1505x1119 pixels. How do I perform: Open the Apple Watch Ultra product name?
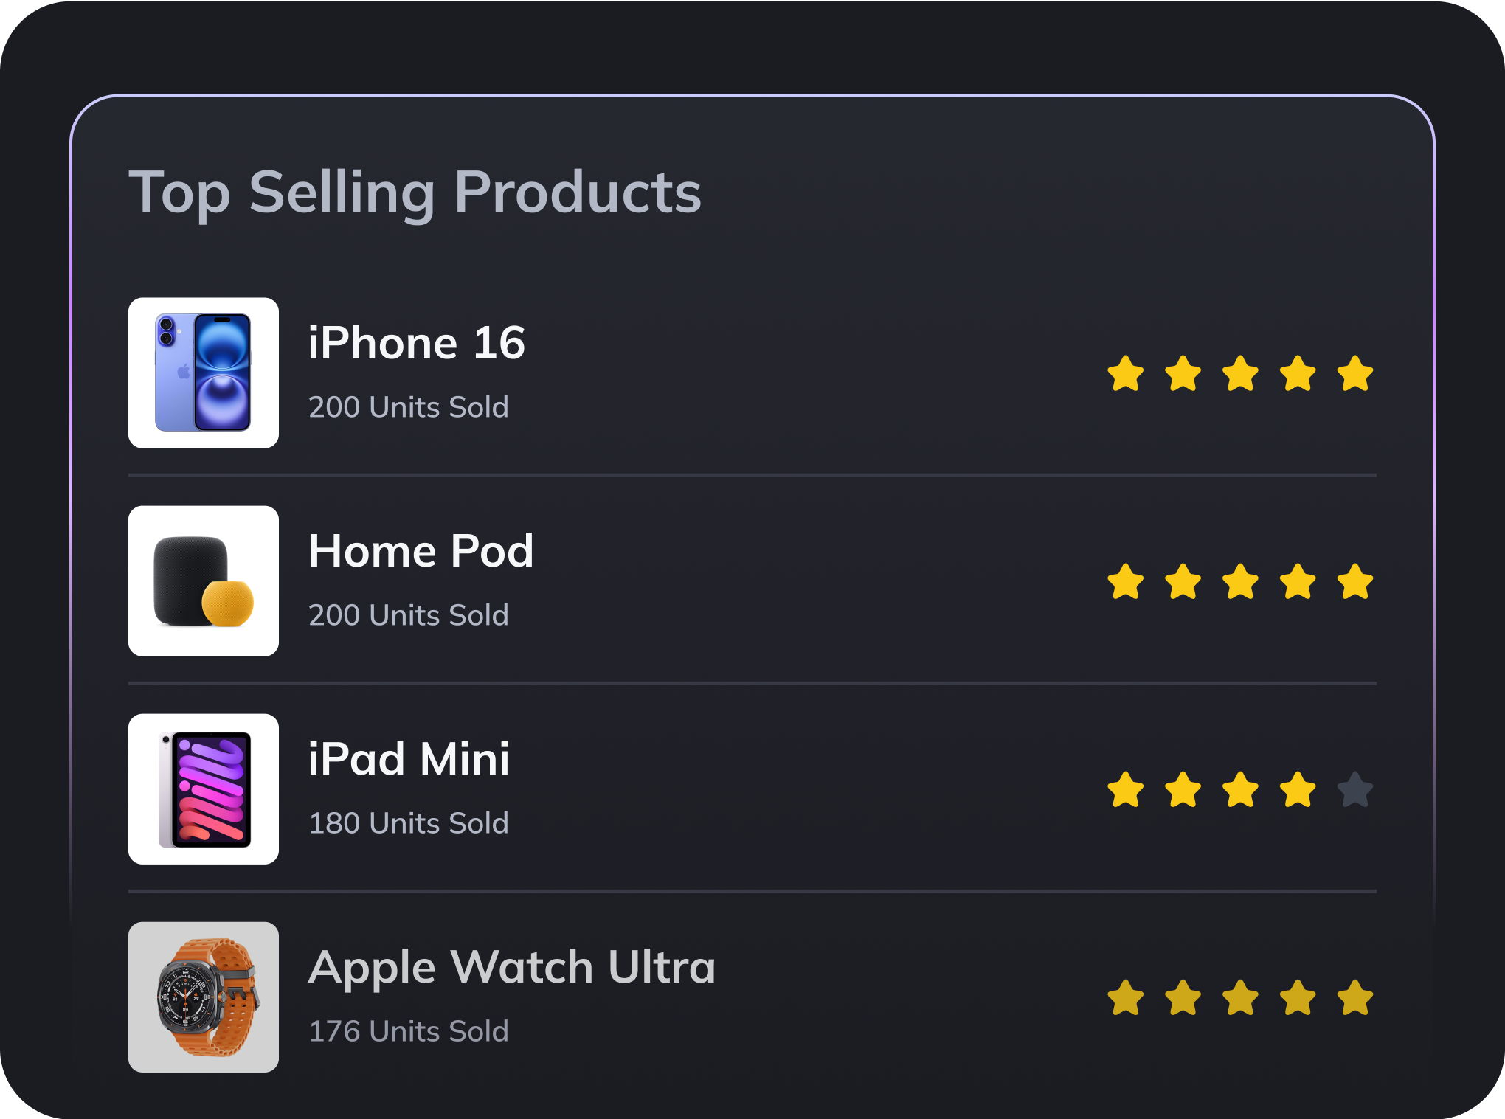tap(512, 968)
